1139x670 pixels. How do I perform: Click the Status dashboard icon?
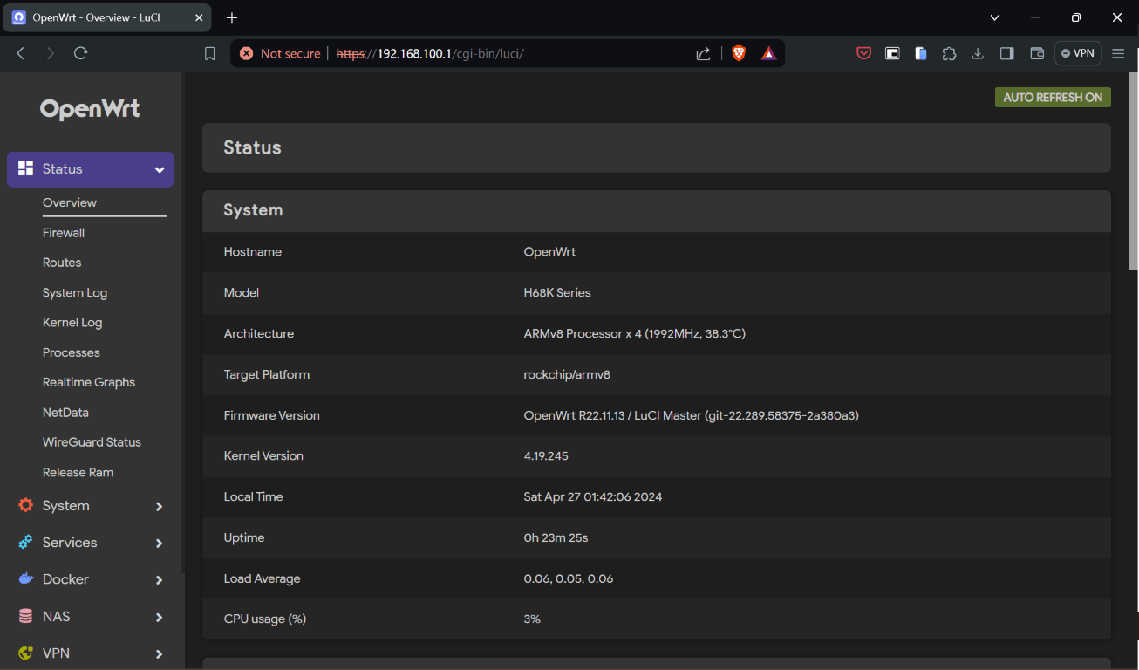[25, 168]
